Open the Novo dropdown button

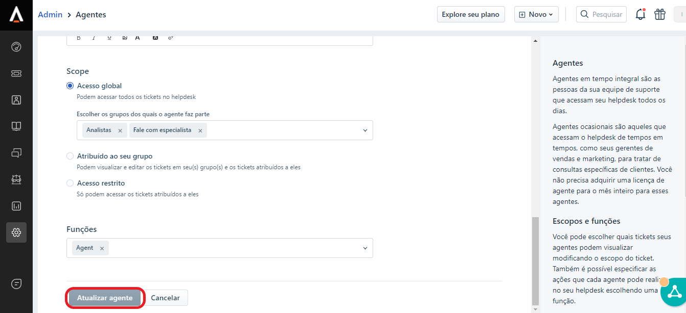point(536,14)
